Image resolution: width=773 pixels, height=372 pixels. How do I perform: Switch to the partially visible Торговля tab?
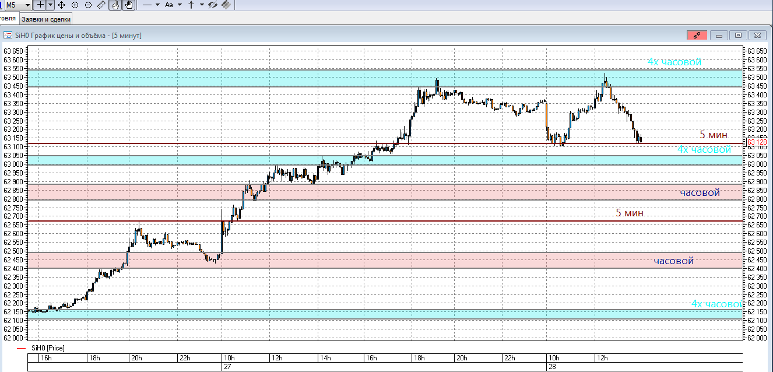pyautogui.click(x=8, y=18)
